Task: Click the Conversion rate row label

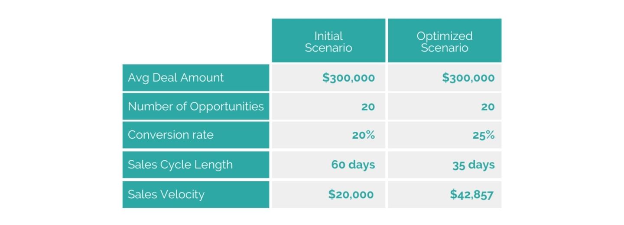Action: click(171, 135)
